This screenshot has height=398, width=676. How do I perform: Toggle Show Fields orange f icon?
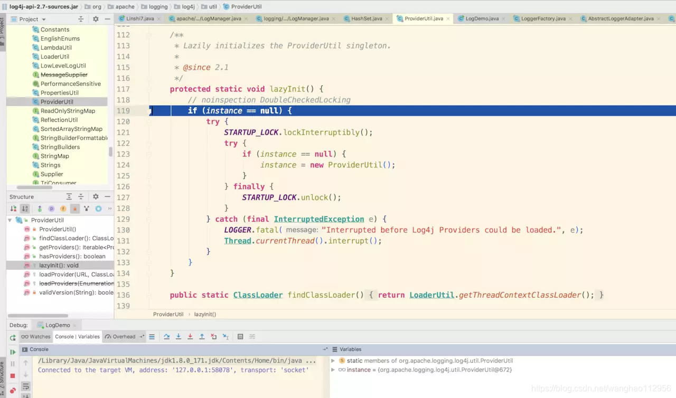(x=63, y=209)
